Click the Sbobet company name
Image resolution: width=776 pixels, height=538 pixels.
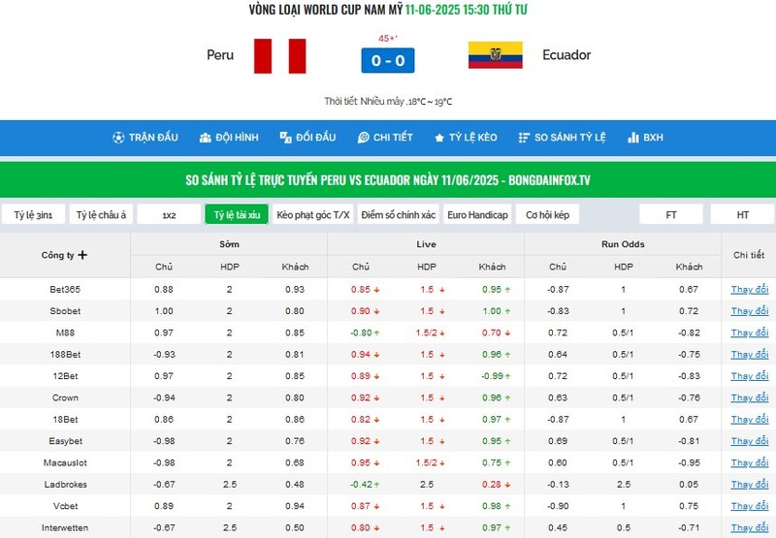point(65,311)
